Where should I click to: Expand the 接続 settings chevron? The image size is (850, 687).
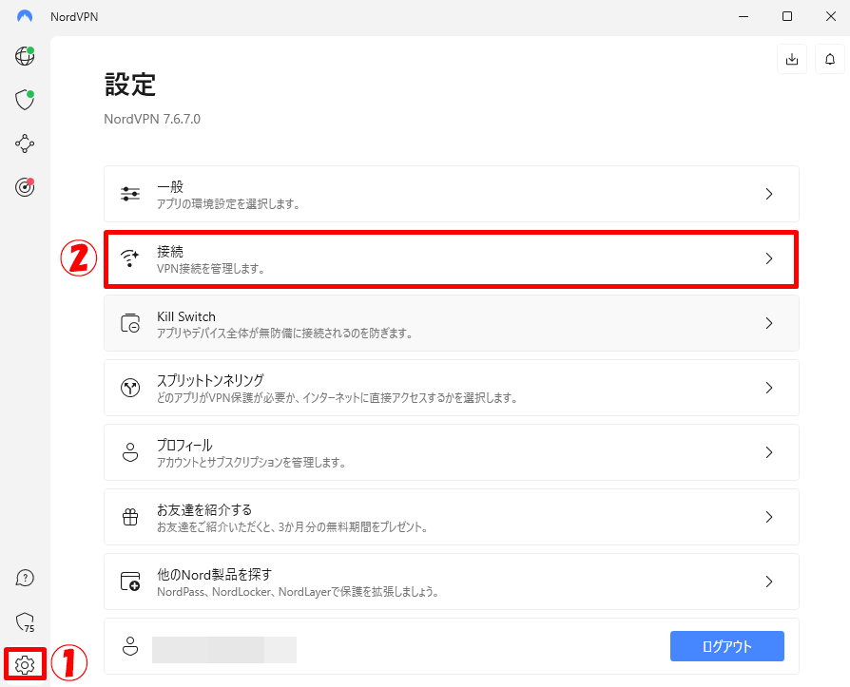coord(768,258)
